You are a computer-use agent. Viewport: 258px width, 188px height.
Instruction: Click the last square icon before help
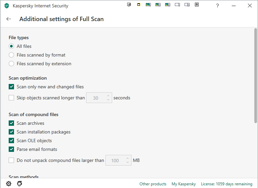[197, 5]
